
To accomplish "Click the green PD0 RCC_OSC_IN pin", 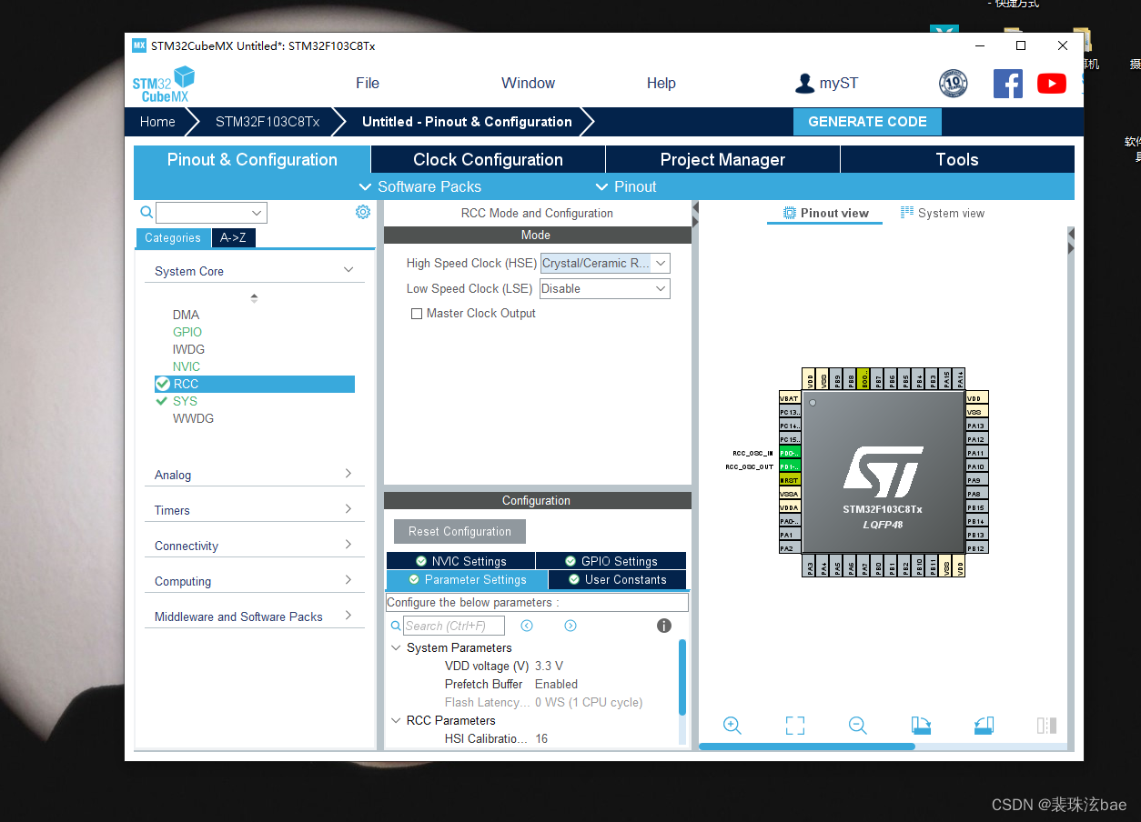I will [790, 453].
